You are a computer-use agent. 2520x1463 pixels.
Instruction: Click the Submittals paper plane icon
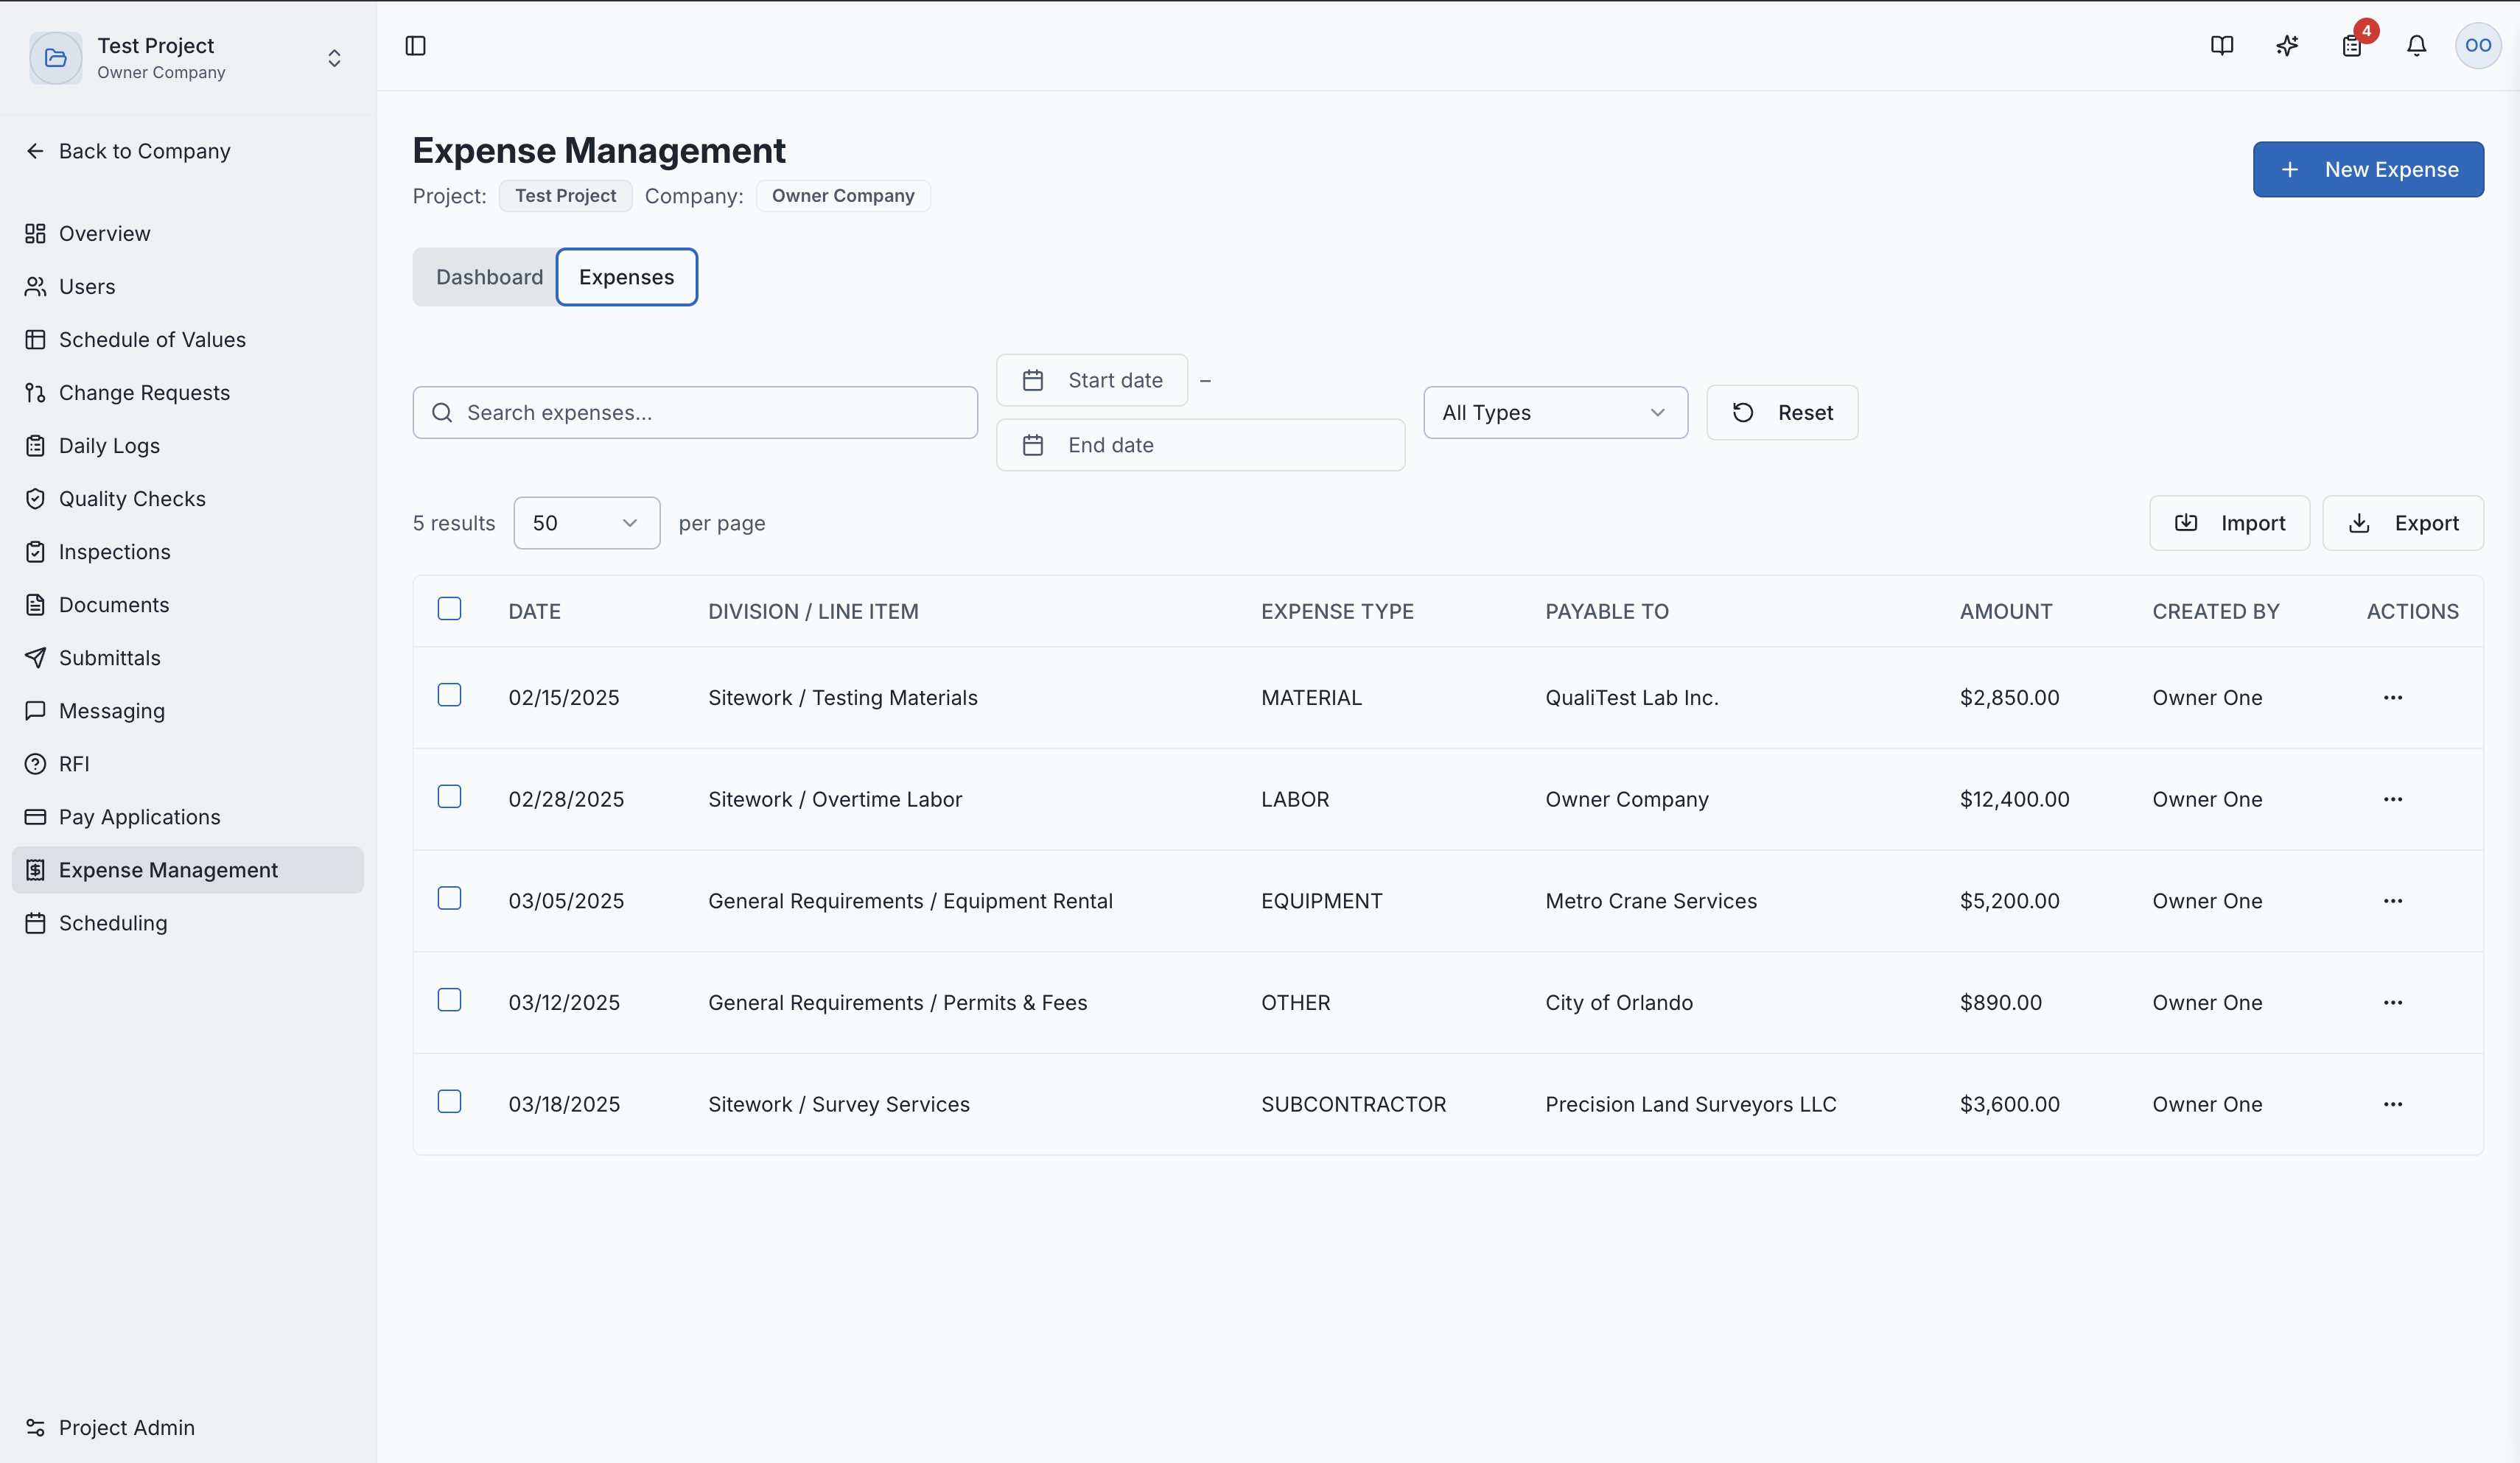[35, 657]
